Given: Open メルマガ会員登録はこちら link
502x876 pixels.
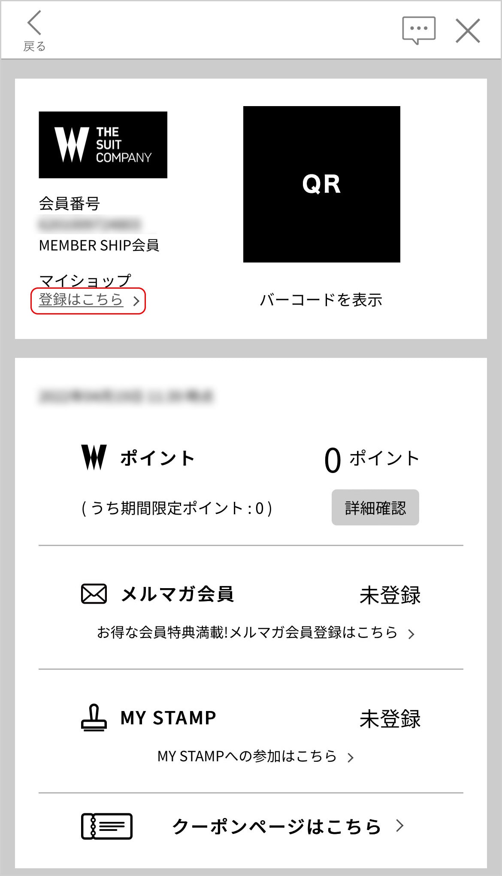Looking at the screenshot, I should tap(247, 632).
